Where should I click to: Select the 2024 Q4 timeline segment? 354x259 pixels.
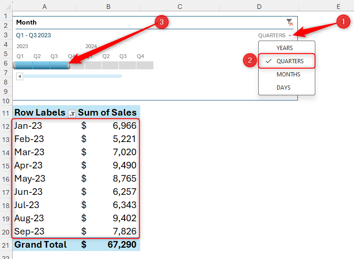point(144,65)
